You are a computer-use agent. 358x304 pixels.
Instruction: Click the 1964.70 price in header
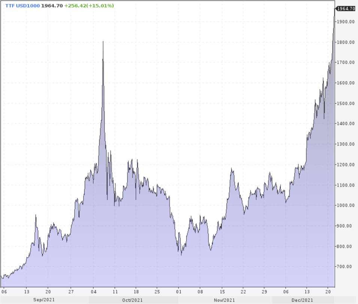[x=52, y=6]
